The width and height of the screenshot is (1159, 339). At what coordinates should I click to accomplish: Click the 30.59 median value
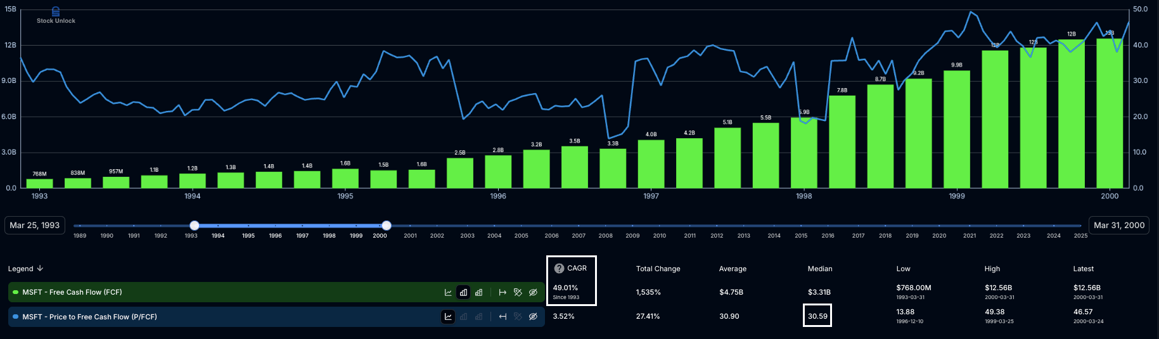[817, 316]
